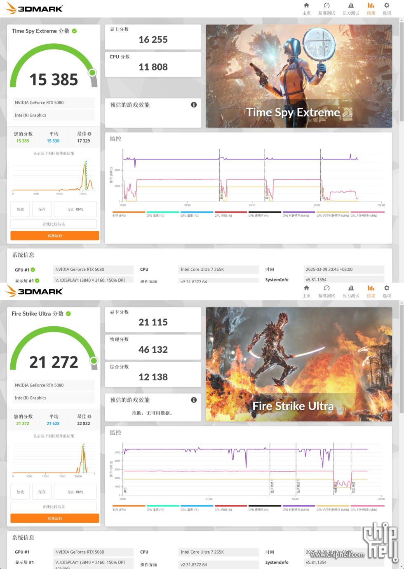
Task: Click Fire Strike Ultra hero image
Action: click(x=299, y=364)
